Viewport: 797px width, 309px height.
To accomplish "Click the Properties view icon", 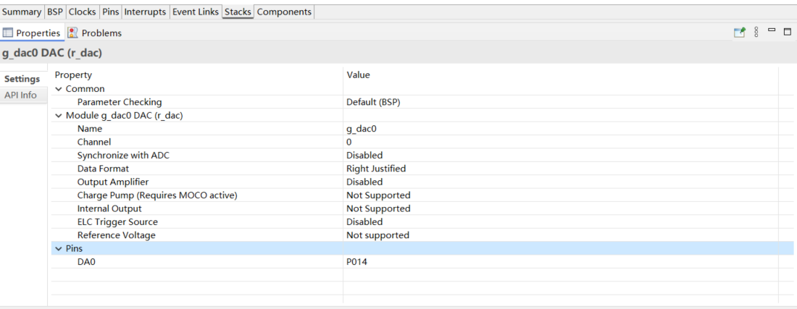I will [7, 33].
